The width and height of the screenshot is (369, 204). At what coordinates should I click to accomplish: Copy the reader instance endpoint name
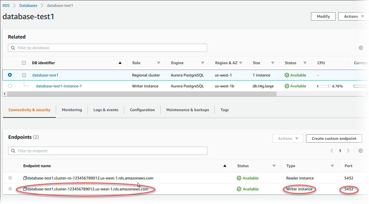[25, 178]
